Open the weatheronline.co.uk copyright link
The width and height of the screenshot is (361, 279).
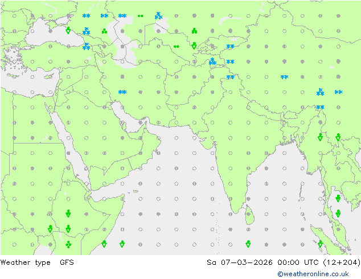pos(313,274)
